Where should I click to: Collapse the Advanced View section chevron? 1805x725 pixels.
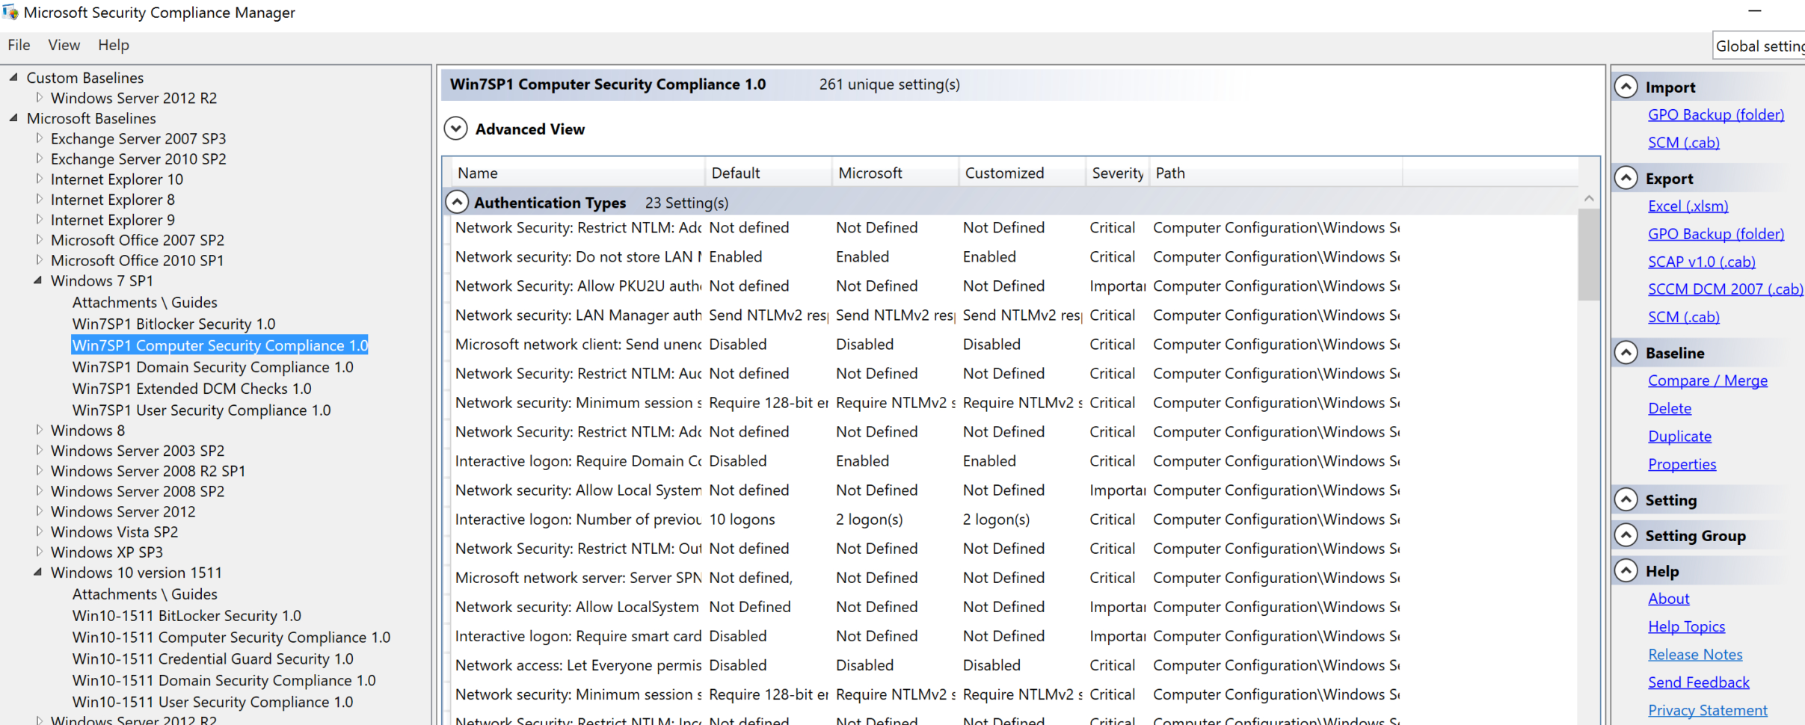pos(456,128)
